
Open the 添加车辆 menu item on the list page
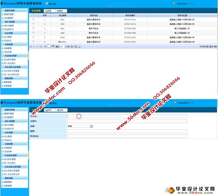[x=7, y=52]
